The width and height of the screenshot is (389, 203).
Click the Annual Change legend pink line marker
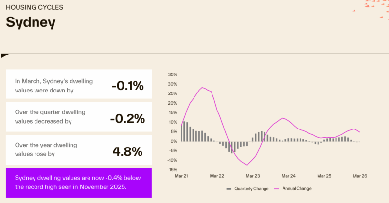point(278,188)
